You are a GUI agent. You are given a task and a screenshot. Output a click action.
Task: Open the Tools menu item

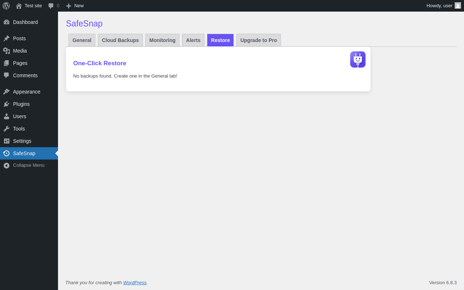(x=29, y=129)
